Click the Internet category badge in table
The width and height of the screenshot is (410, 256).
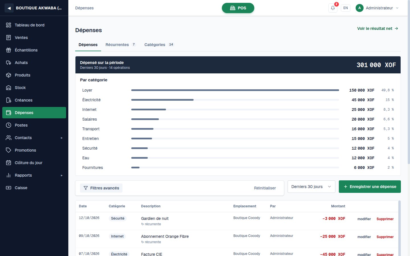point(117,236)
